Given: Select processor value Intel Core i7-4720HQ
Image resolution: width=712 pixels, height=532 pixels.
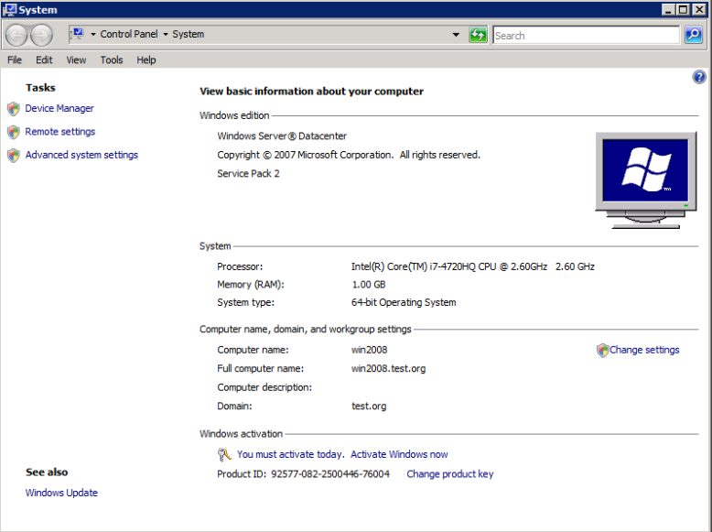Looking at the screenshot, I should [x=473, y=266].
